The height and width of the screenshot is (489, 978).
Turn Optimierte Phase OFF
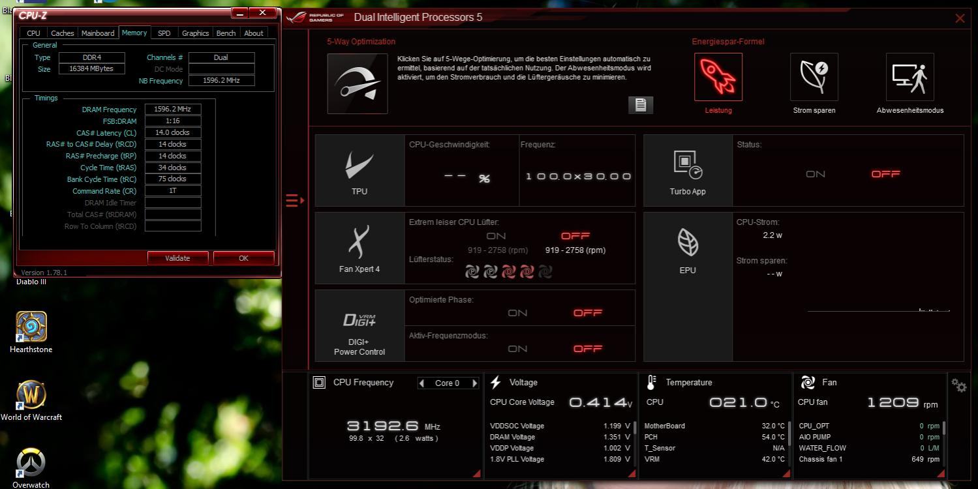click(587, 313)
